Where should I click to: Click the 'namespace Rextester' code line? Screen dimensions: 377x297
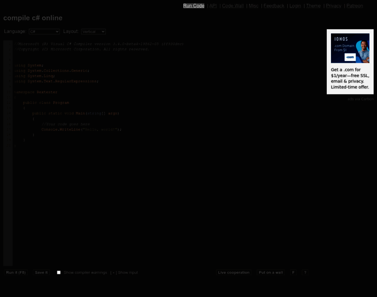click(36, 92)
